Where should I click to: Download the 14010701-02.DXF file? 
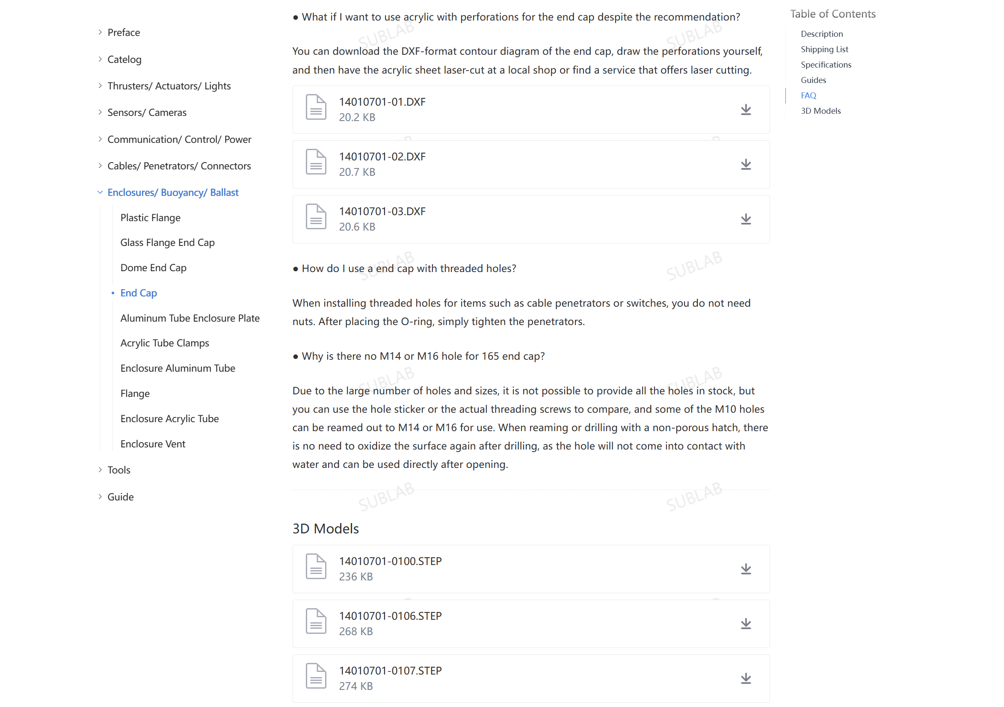click(746, 164)
